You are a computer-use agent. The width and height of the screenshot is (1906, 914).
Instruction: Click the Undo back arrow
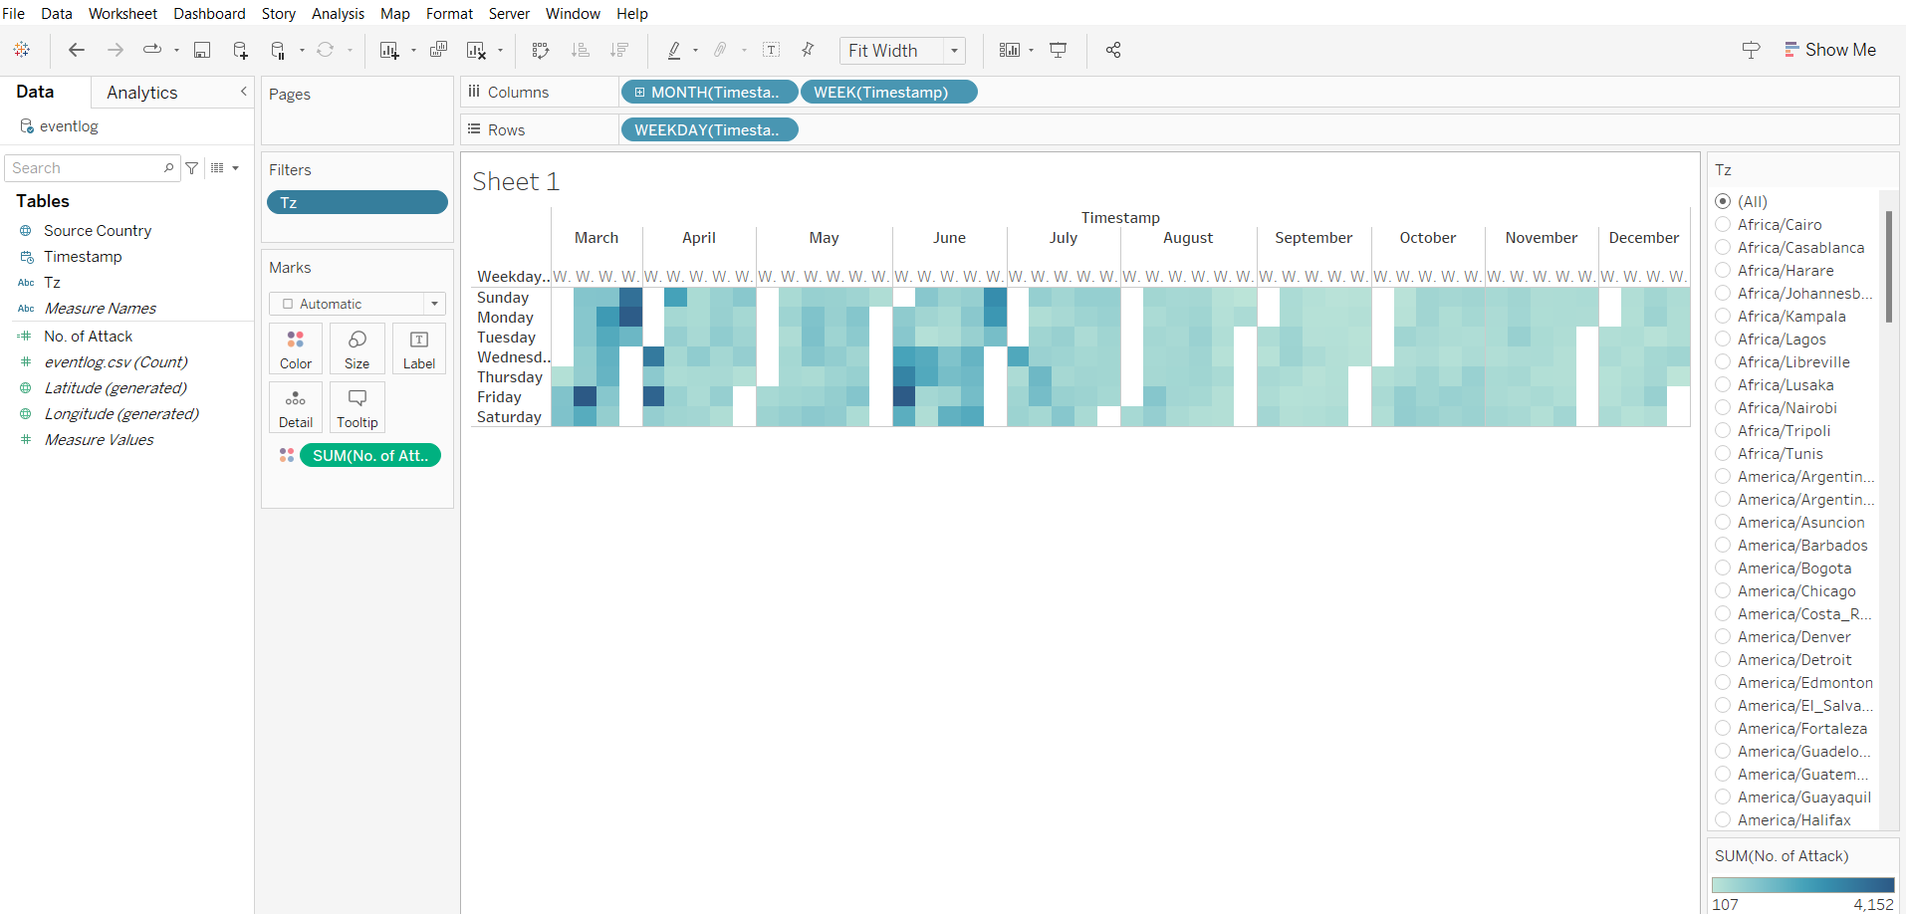[x=77, y=51]
